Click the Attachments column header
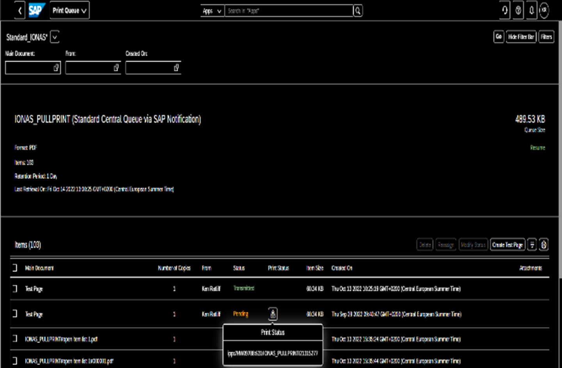Image resolution: width=562 pixels, height=368 pixels. click(x=530, y=268)
